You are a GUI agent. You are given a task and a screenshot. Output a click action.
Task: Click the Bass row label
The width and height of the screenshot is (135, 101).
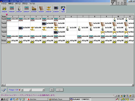[x=4, y=37]
